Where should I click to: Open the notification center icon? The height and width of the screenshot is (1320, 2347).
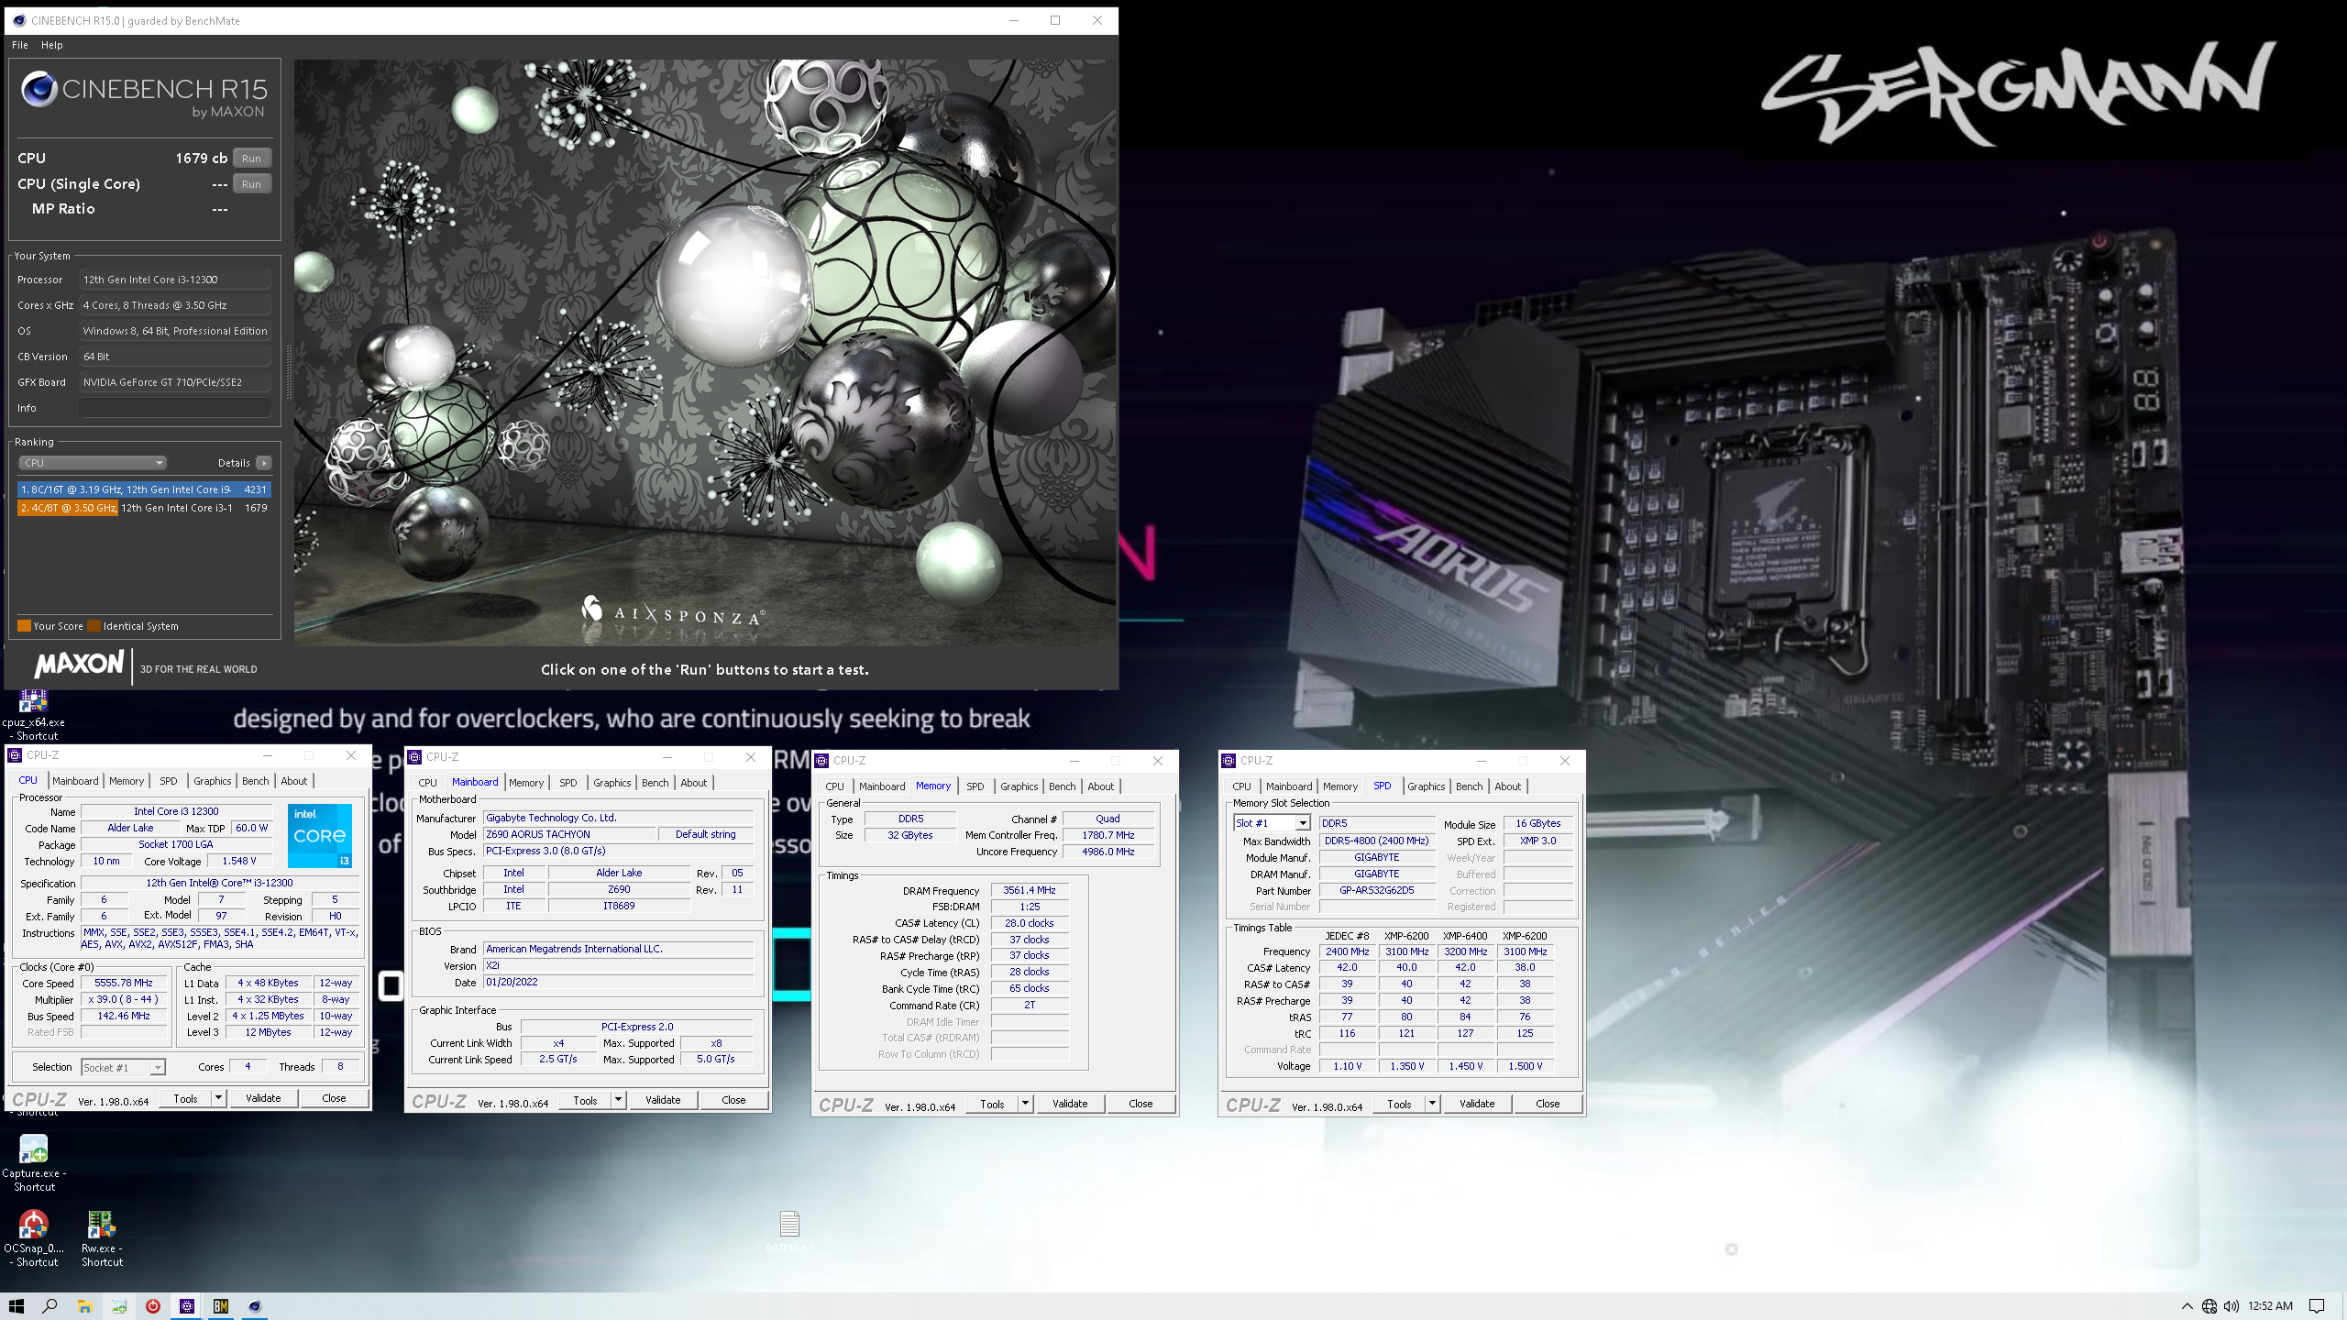pyautogui.click(x=2317, y=1306)
